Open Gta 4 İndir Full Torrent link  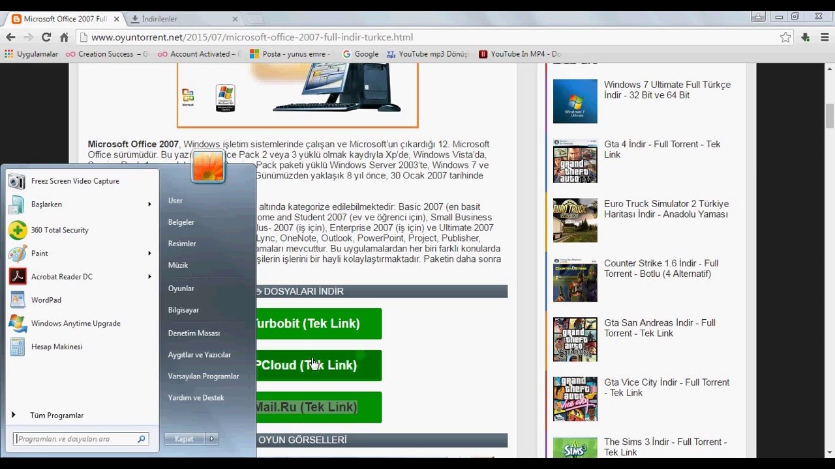(662, 149)
